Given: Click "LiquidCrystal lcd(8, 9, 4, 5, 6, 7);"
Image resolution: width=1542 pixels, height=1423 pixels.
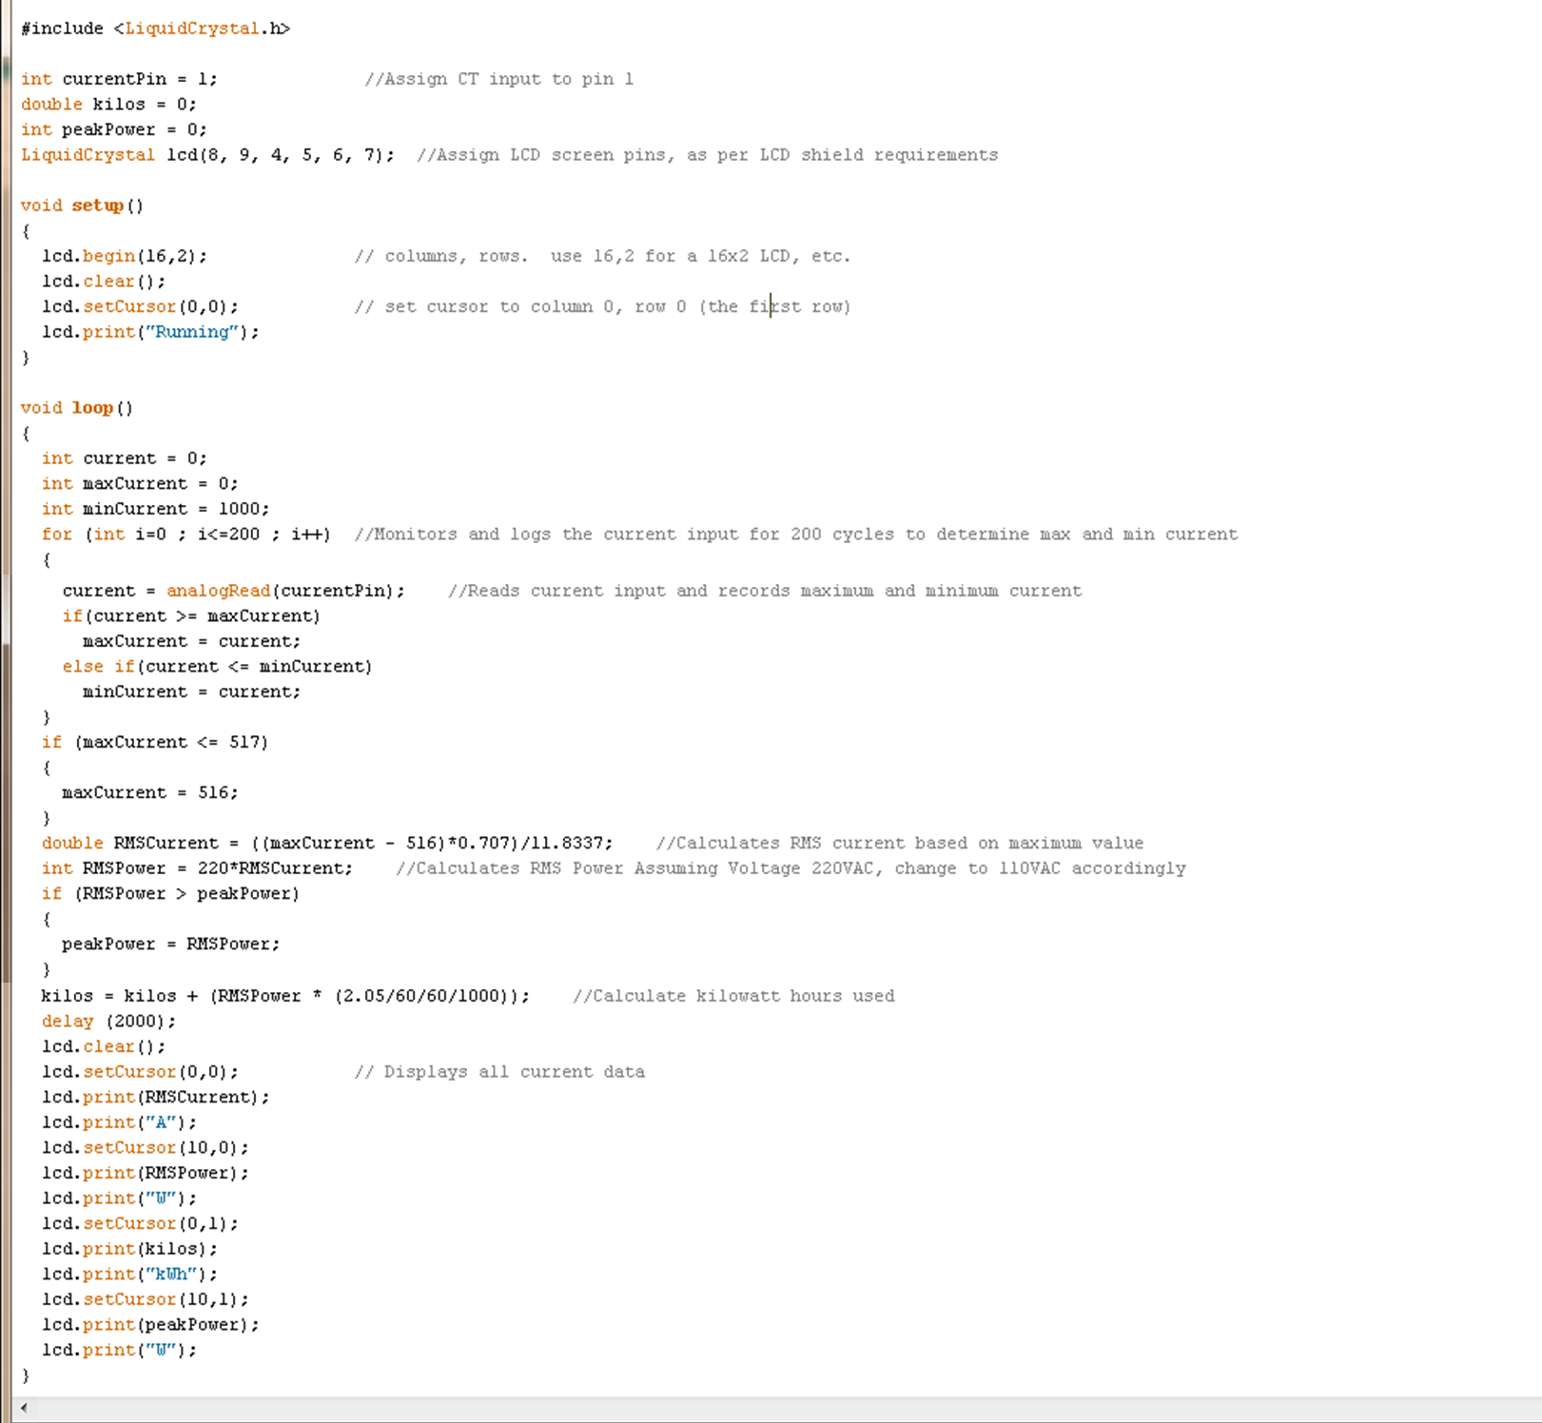Looking at the screenshot, I should click(x=207, y=155).
